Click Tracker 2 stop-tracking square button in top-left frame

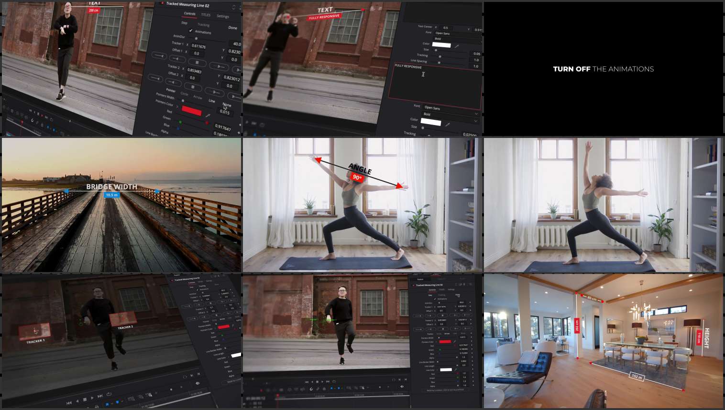point(193,86)
